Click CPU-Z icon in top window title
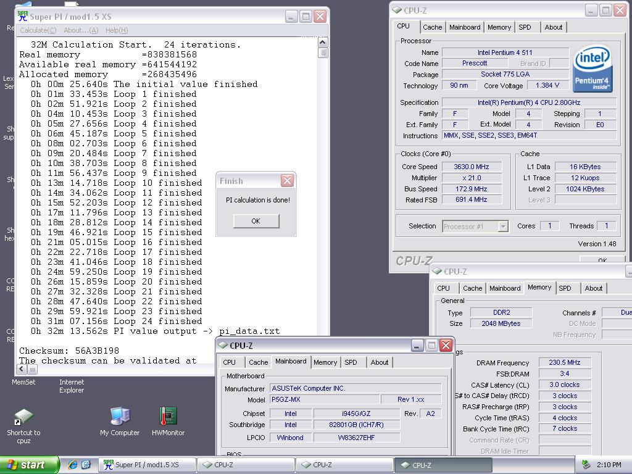The width and height of the screenshot is (632, 474). point(397,10)
